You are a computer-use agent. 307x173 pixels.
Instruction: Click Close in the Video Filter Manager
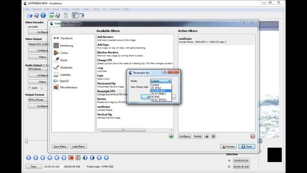pyautogui.click(x=247, y=147)
